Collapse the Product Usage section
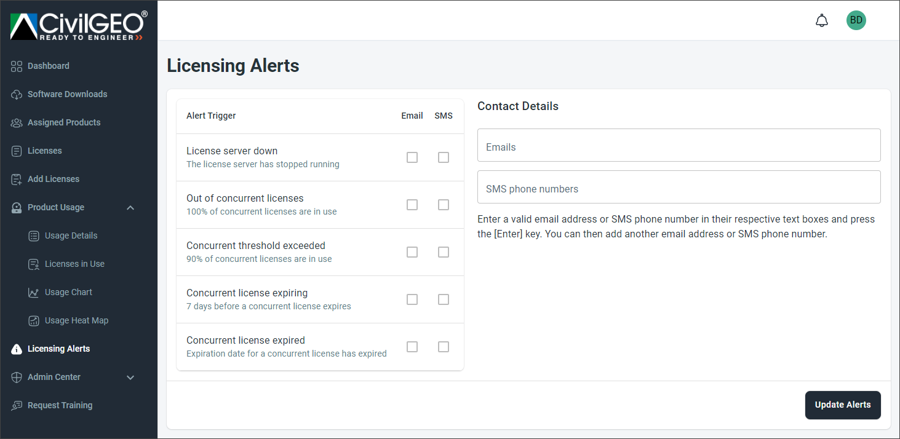The height and width of the screenshot is (439, 900). point(130,207)
